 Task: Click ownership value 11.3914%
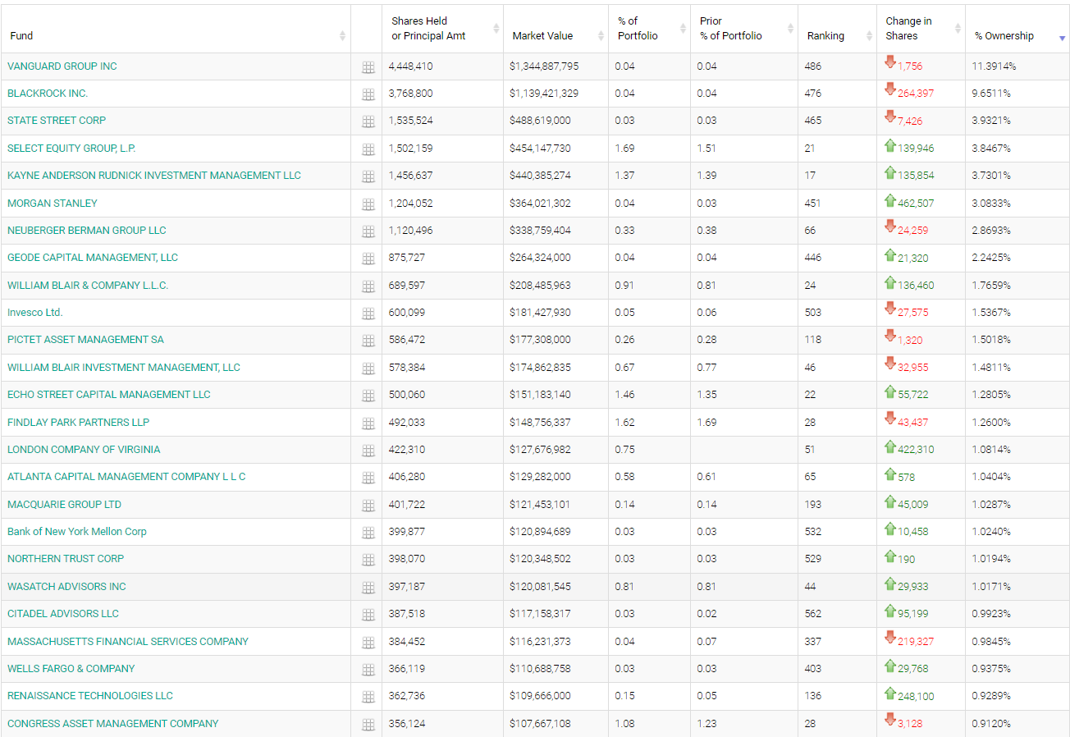pyautogui.click(x=995, y=66)
